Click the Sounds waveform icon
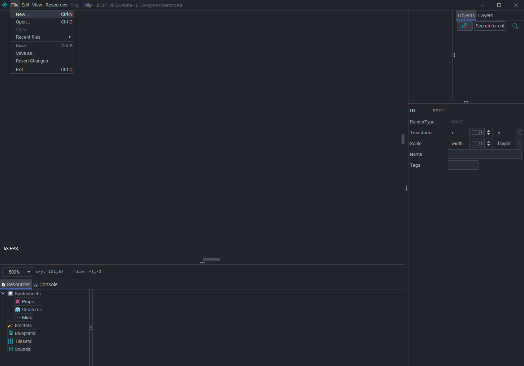The height and width of the screenshot is (366, 524). point(10,349)
